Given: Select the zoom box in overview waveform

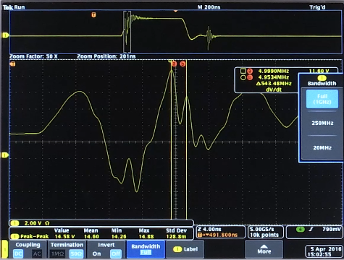Looking at the screenshot, I should (127, 32).
